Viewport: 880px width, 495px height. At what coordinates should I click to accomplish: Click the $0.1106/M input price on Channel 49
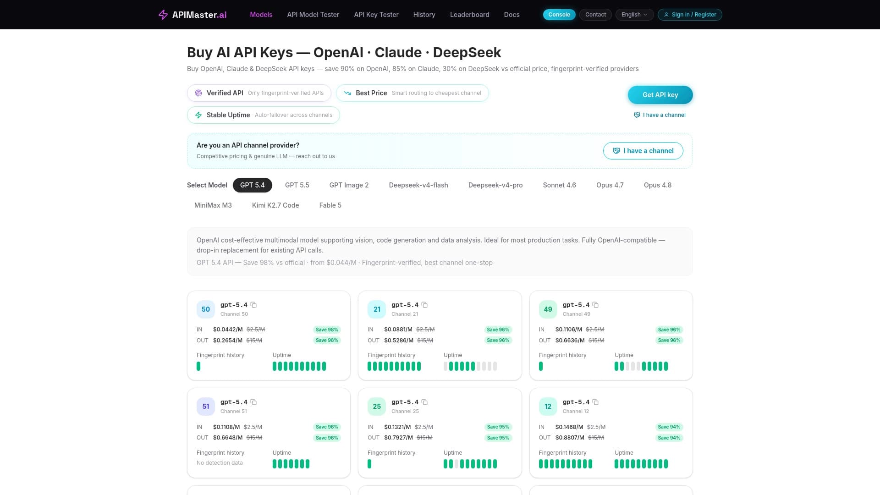tap(569, 330)
